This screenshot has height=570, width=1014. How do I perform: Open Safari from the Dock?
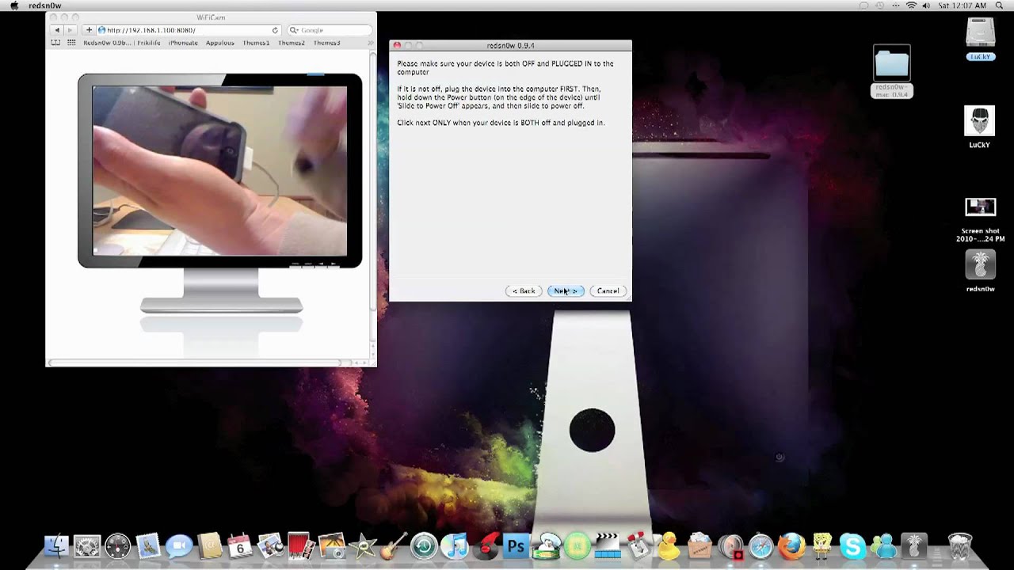(761, 545)
